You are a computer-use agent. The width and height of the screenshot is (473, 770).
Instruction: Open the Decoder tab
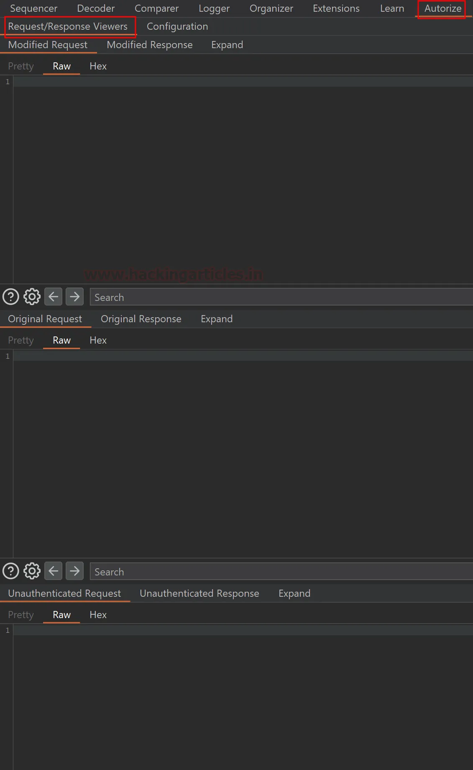pyautogui.click(x=96, y=8)
